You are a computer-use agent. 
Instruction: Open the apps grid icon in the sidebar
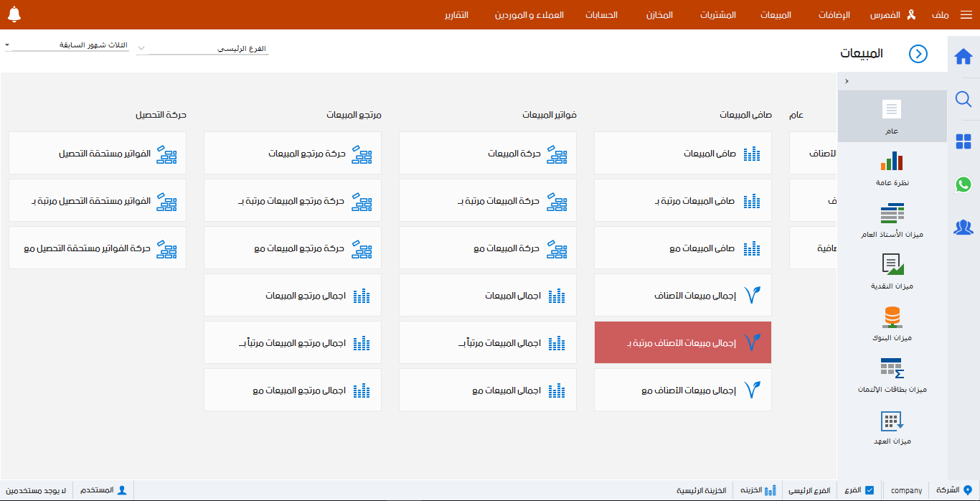[963, 142]
